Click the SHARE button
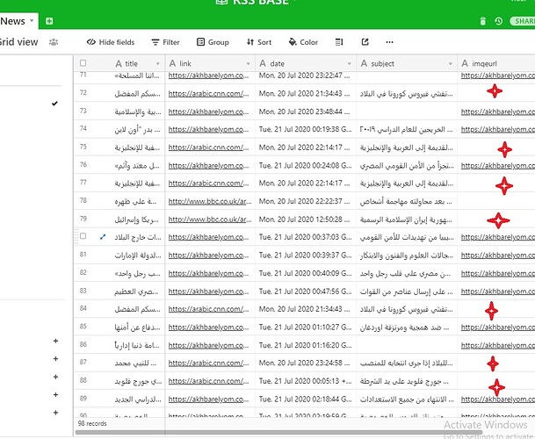The image size is (535, 439). coord(523,21)
